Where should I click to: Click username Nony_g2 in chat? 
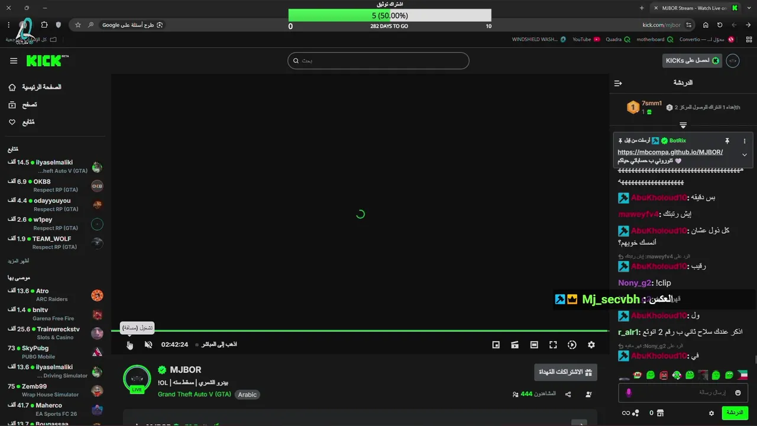635,283
